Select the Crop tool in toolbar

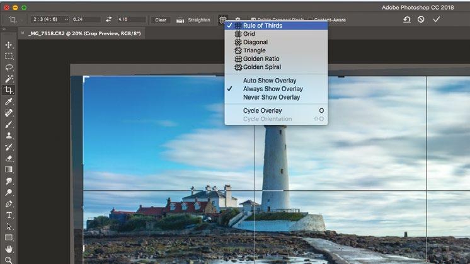pos(8,90)
